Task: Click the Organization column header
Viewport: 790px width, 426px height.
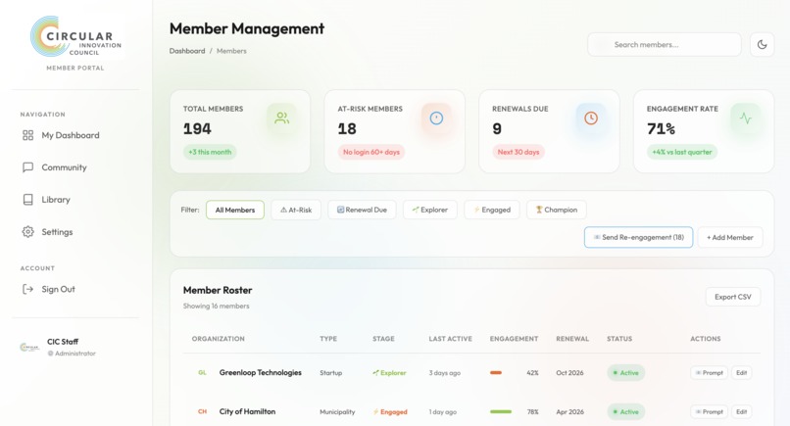Action: point(219,339)
